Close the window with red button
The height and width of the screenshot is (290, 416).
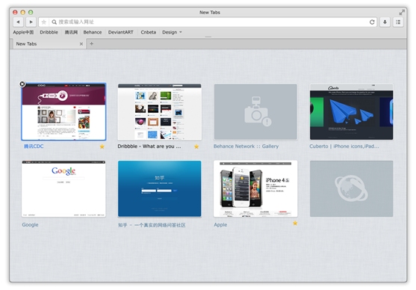point(15,12)
